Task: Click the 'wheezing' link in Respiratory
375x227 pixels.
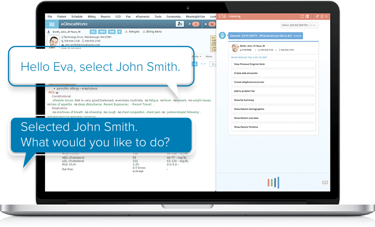Action: point(95,112)
